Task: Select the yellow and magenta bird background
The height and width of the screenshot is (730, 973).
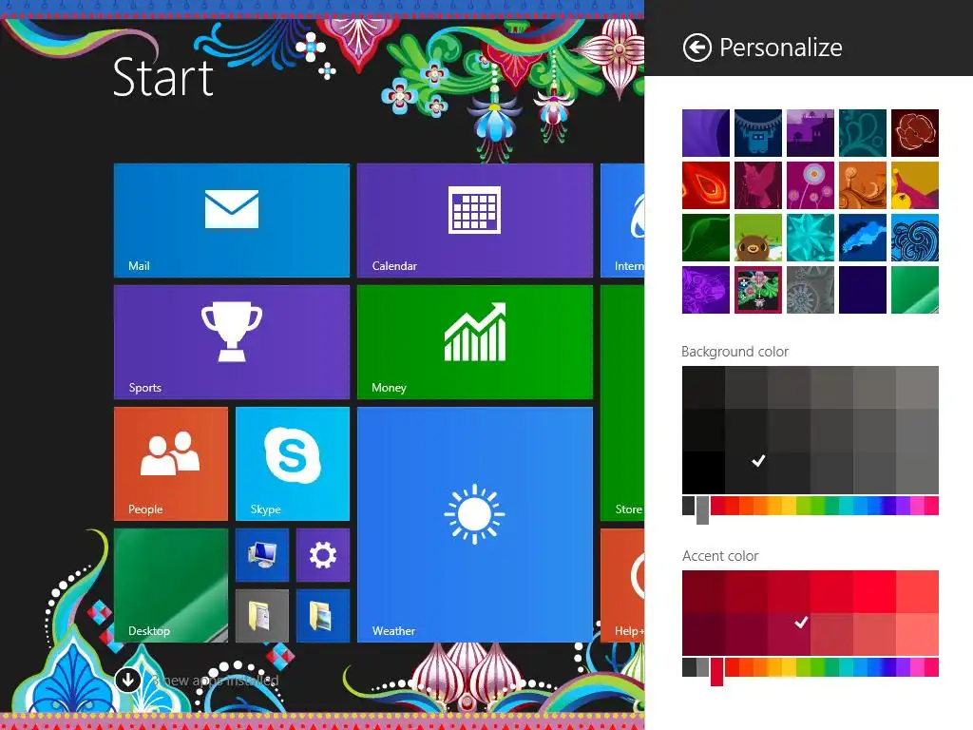Action: click(915, 185)
